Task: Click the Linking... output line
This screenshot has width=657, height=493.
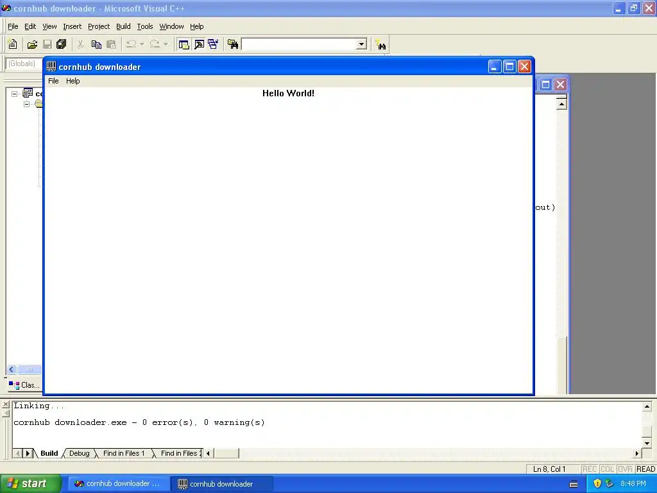Action: pos(39,406)
